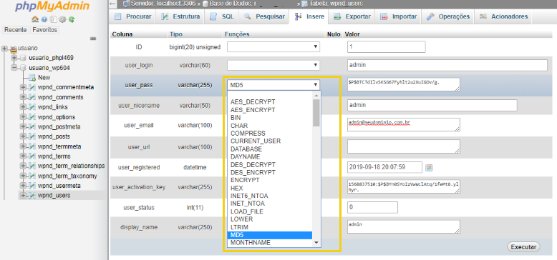
Task: Choose MD5 in the function list
Action: pyautogui.click(x=269, y=235)
